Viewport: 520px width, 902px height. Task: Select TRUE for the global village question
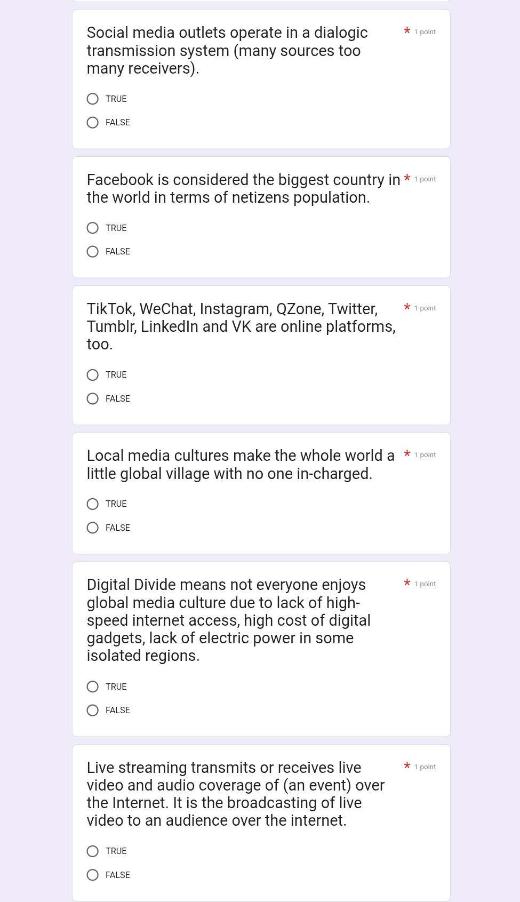(x=92, y=504)
